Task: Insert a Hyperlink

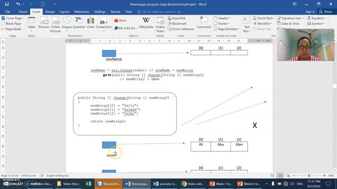Action: tap(177, 18)
